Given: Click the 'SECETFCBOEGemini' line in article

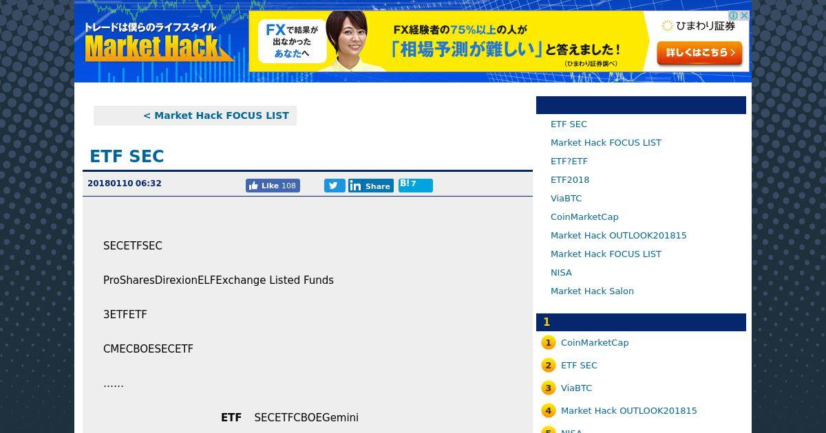Looking at the screenshot, I should 306,417.
